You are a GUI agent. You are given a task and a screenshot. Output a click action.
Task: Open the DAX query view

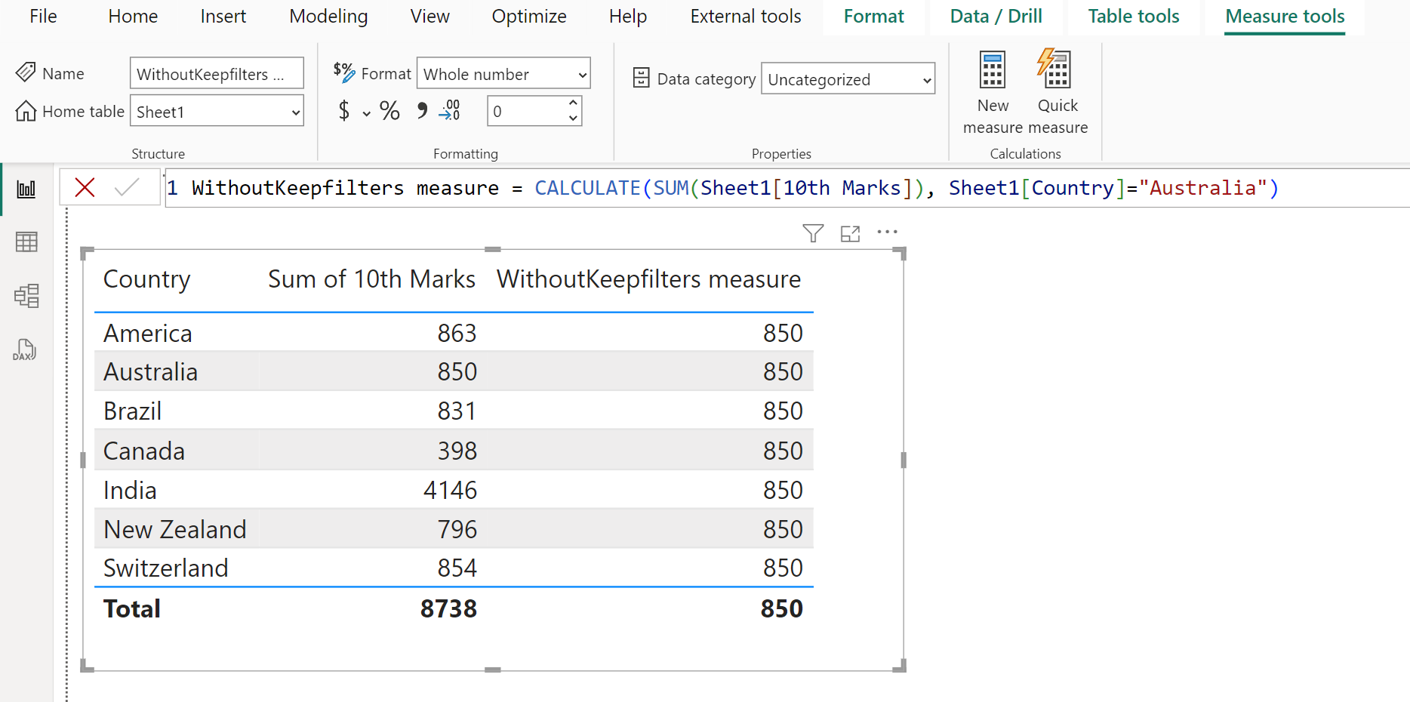pyautogui.click(x=26, y=349)
